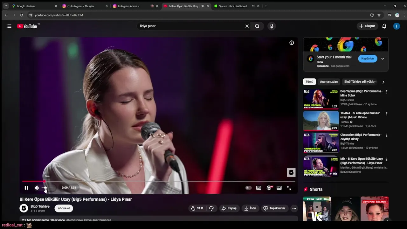The width and height of the screenshot is (407, 229).
Task: Click the #big5türkiye hashtag
Action: pos(74,220)
